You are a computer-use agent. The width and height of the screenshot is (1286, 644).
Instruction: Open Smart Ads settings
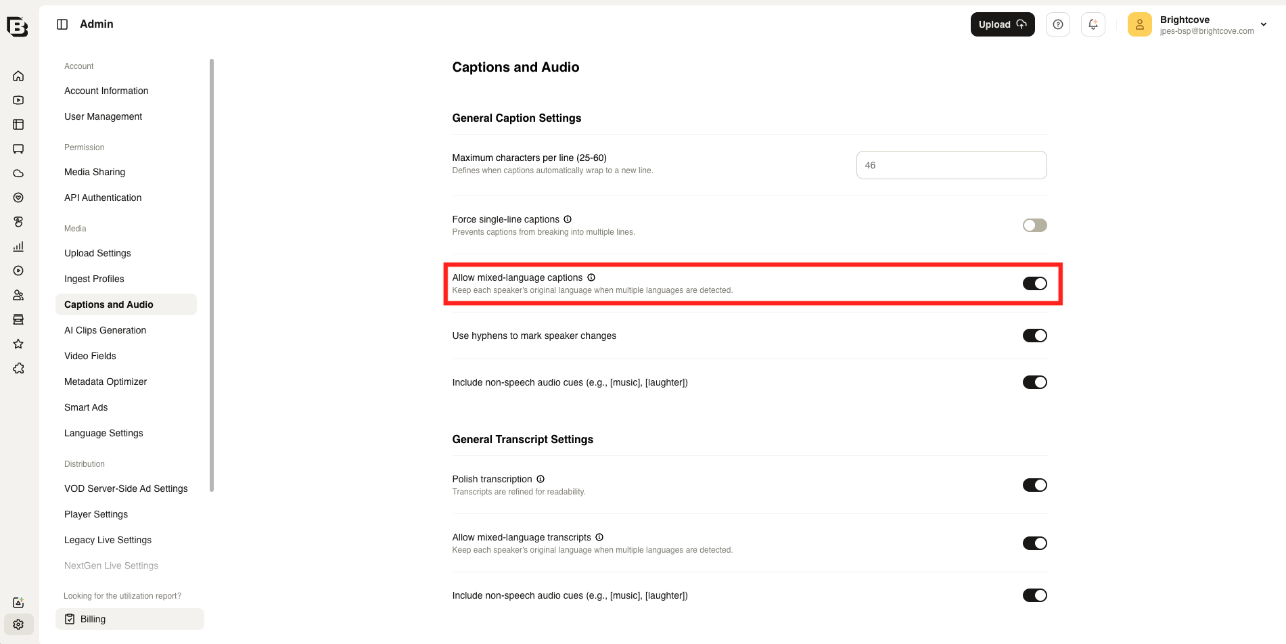point(86,407)
